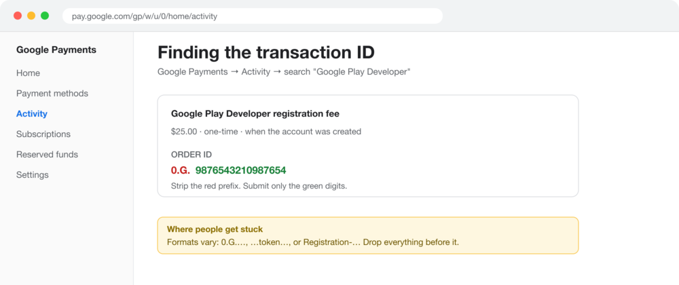Viewport: 679px width, 285px height.
Task: Click the "$25.00 · one-time" detail line
Action: coord(266,132)
